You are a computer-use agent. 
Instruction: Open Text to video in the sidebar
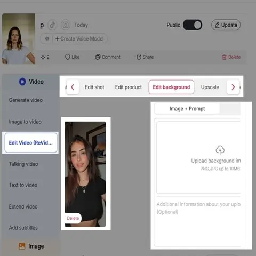[x=23, y=185]
